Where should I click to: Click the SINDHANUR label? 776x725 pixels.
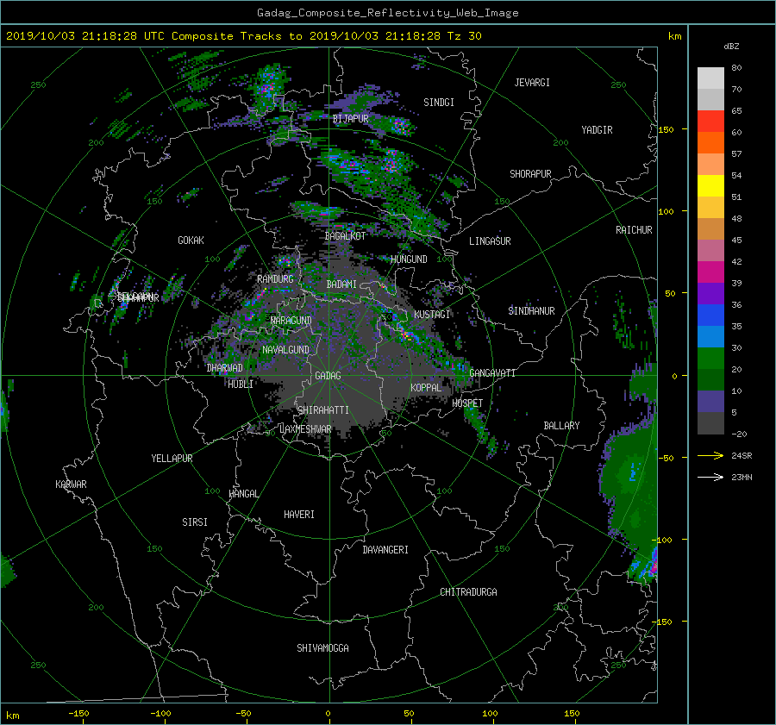pos(531,311)
